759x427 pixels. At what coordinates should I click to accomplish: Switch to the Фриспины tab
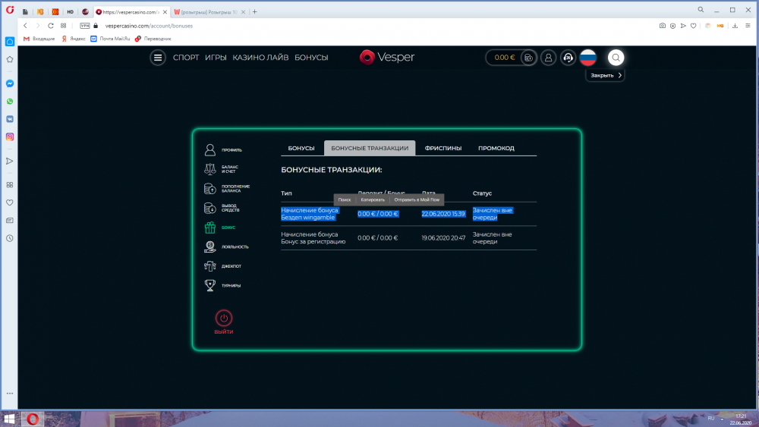click(443, 149)
